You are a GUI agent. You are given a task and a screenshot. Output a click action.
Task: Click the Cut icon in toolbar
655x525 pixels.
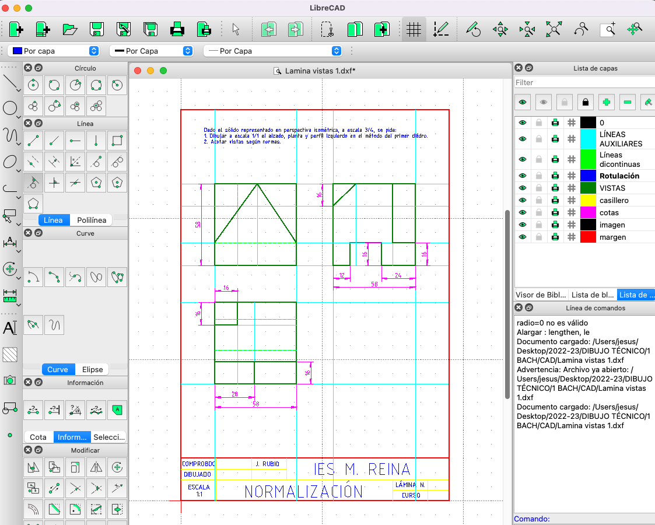[x=327, y=29]
